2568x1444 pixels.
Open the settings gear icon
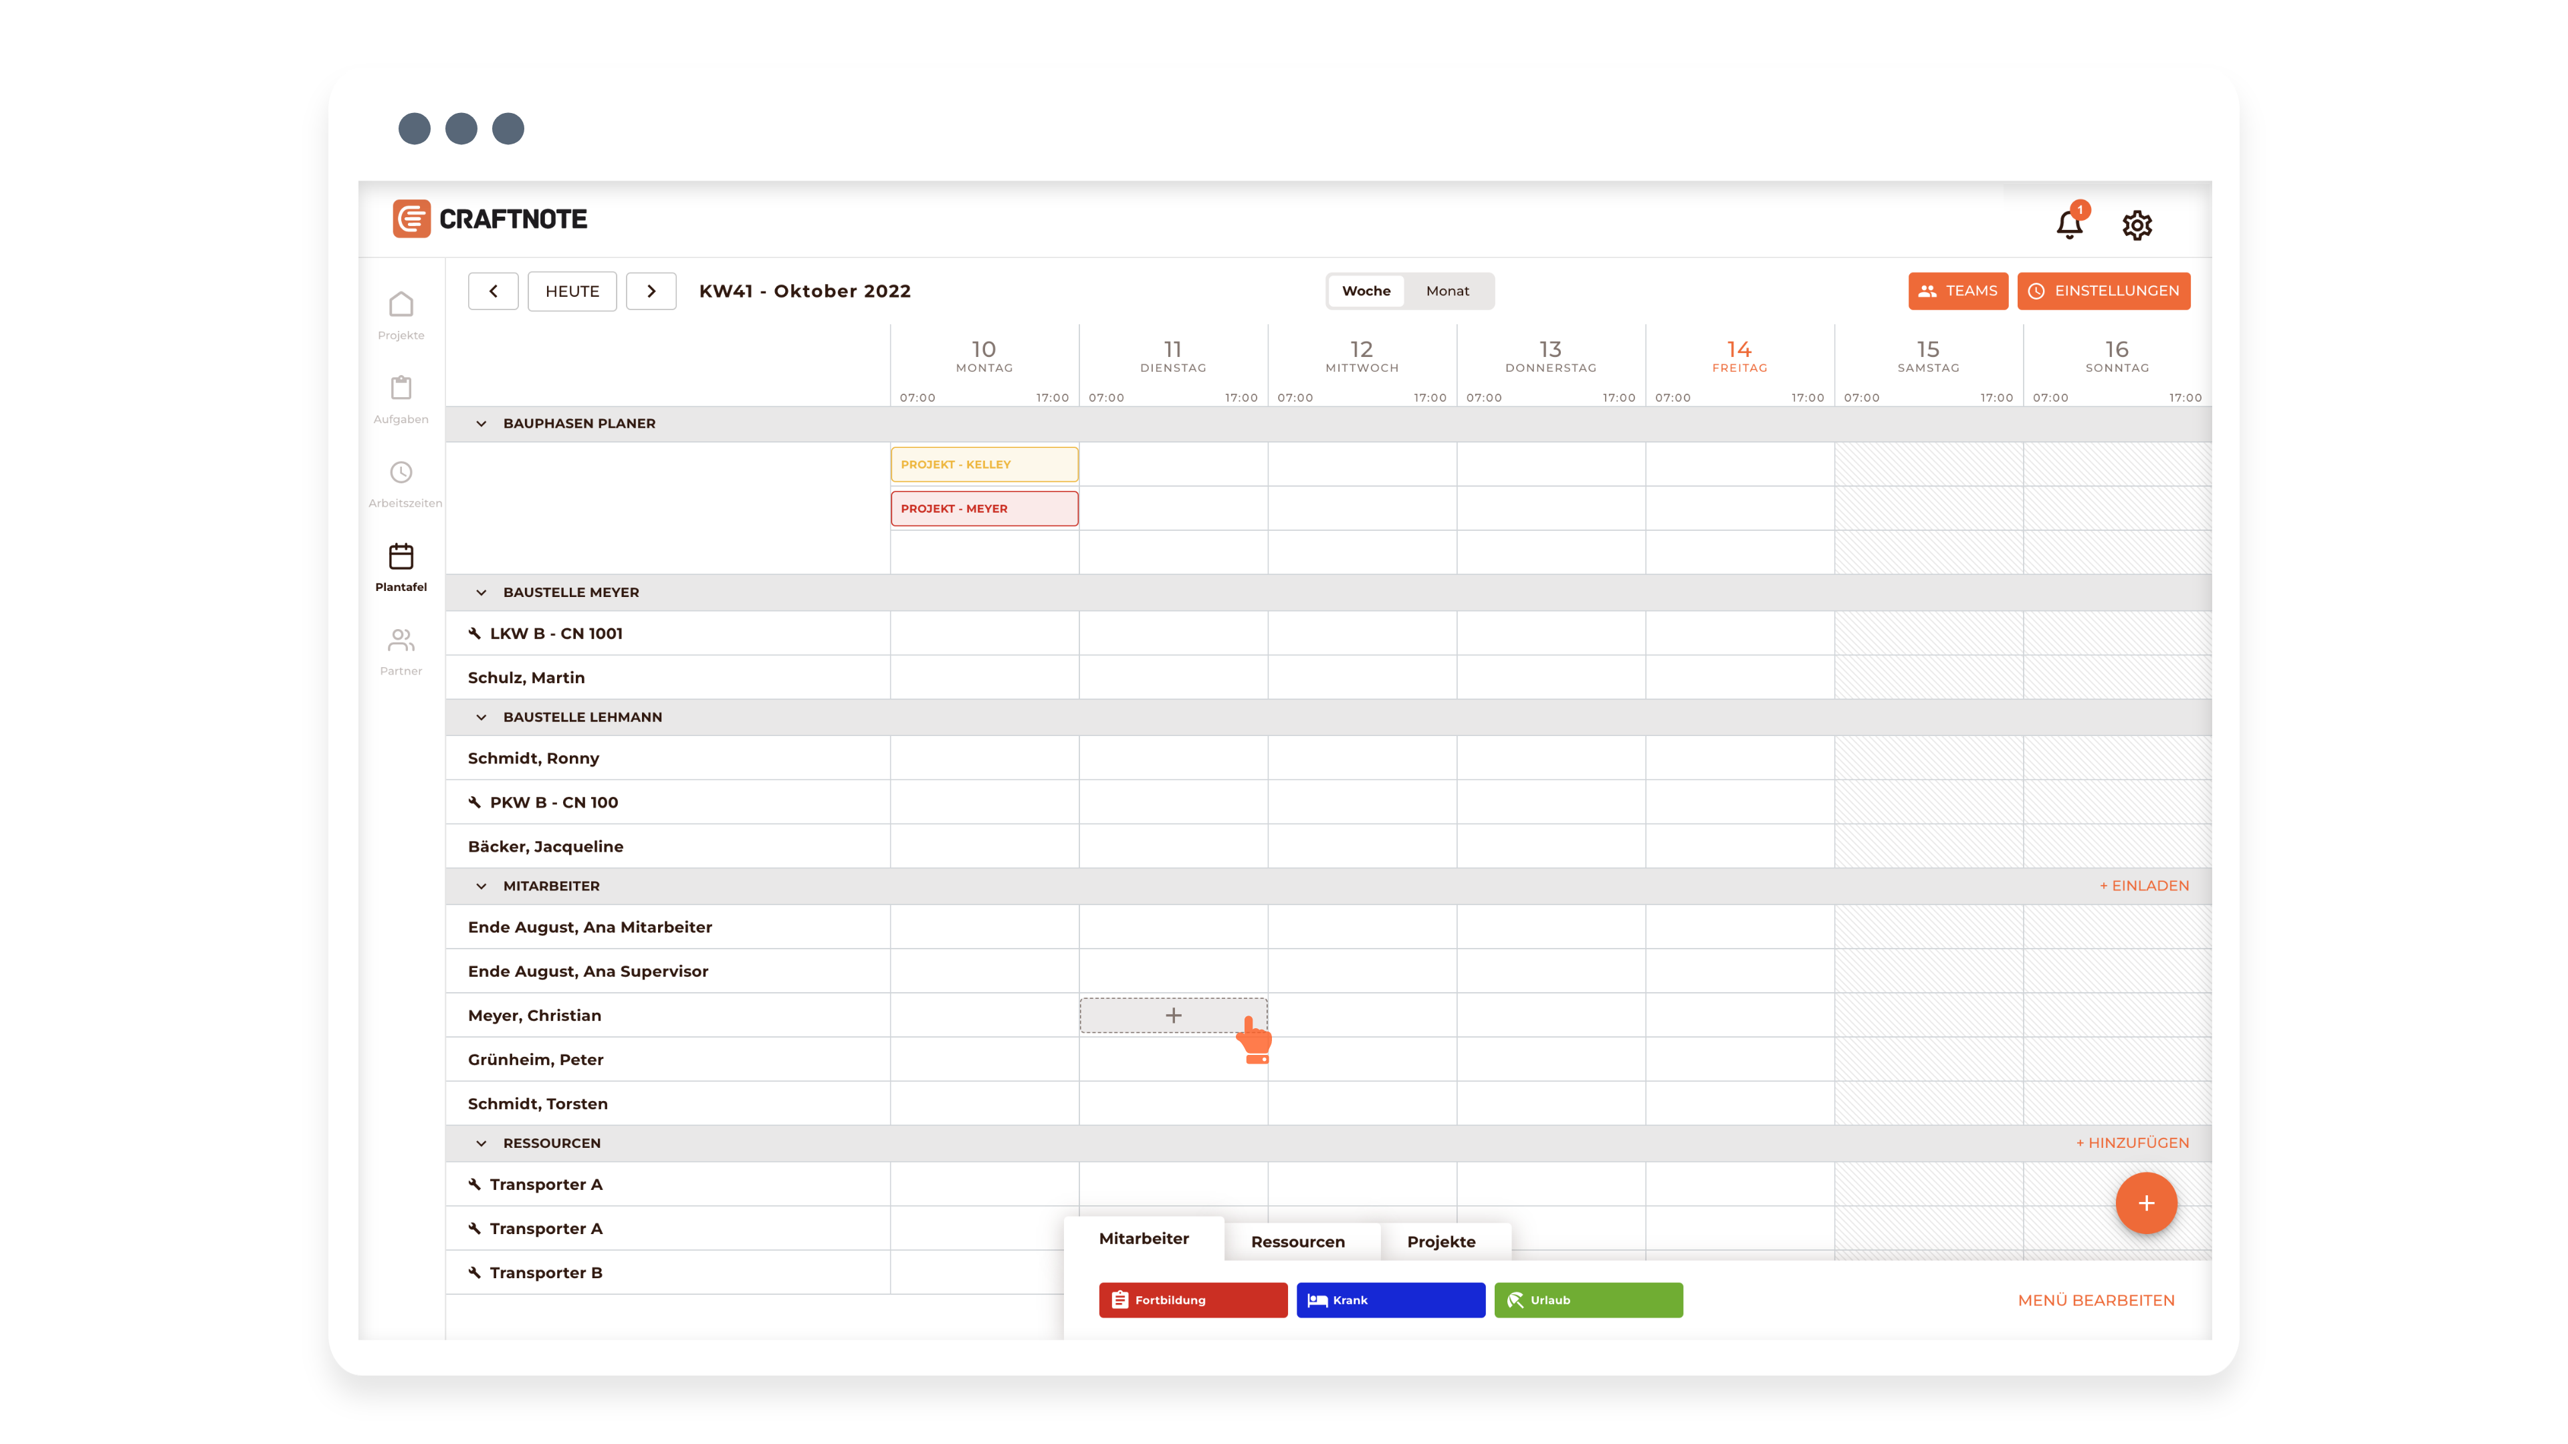coord(2137,225)
